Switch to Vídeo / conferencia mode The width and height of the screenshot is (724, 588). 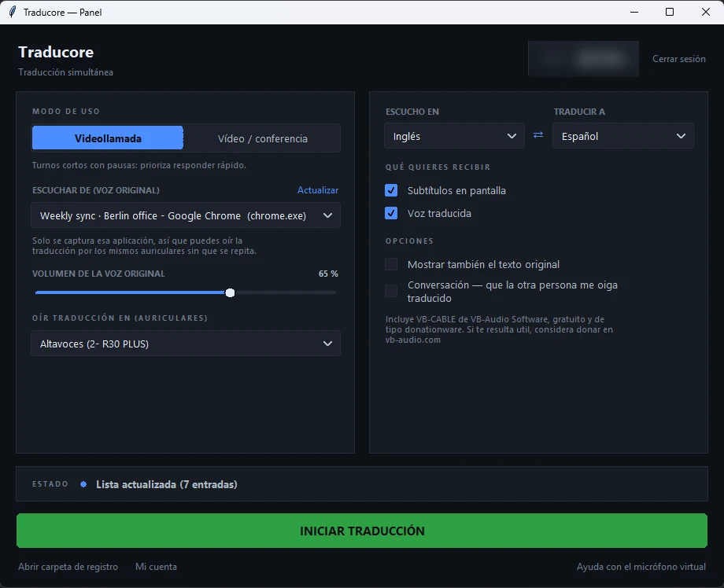click(262, 138)
